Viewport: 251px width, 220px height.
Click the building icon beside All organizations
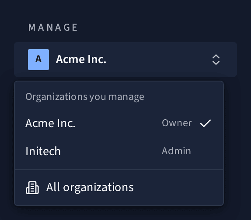(32, 188)
